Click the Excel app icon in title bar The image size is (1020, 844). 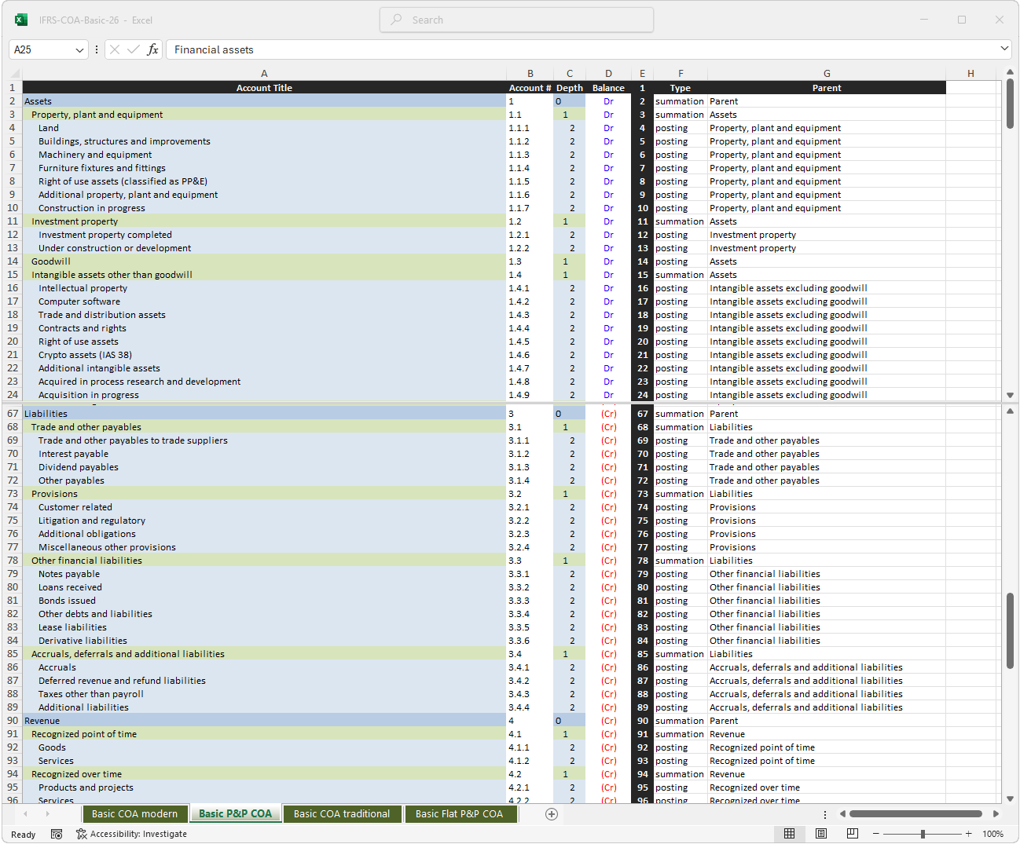coord(21,20)
